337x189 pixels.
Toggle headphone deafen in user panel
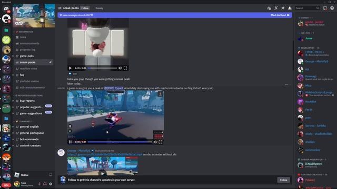coord(45,184)
